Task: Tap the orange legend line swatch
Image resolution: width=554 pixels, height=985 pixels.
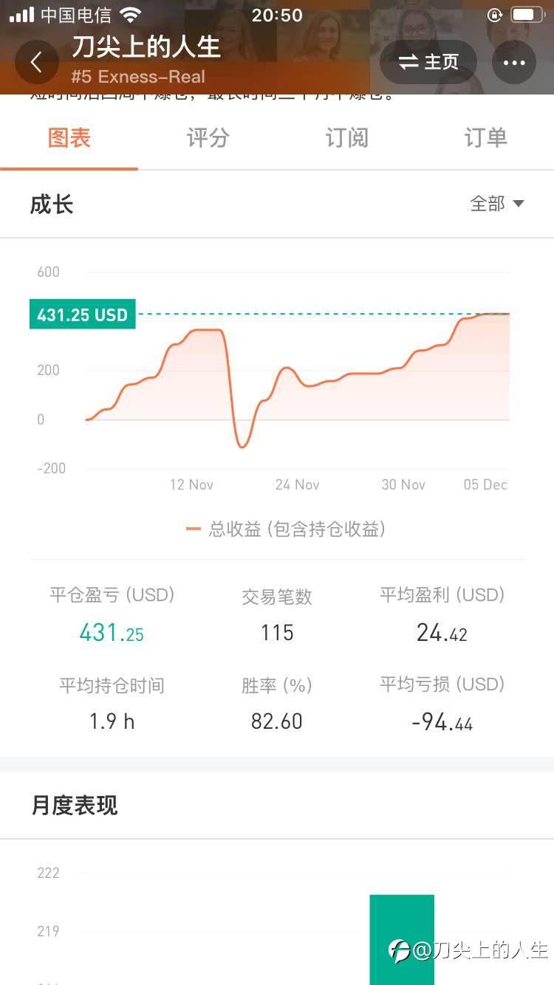Action: [194, 529]
